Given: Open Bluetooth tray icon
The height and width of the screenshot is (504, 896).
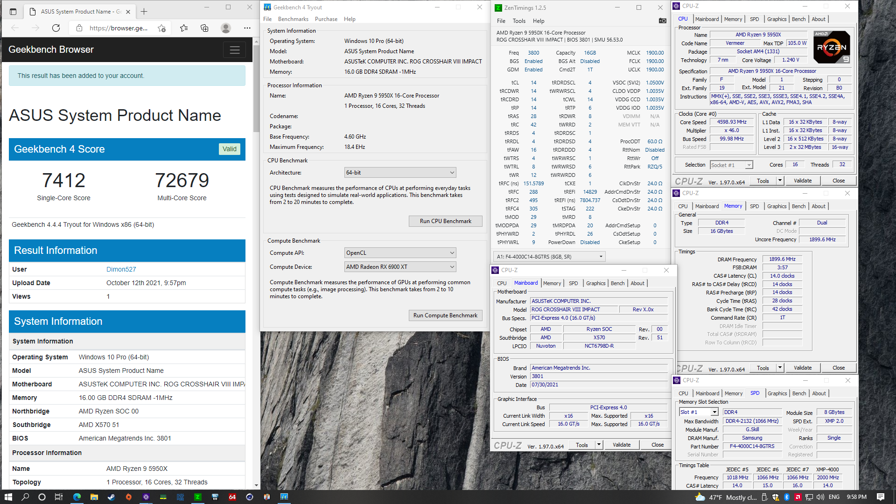Looking at the screenshot, I should tap(786, 497).
